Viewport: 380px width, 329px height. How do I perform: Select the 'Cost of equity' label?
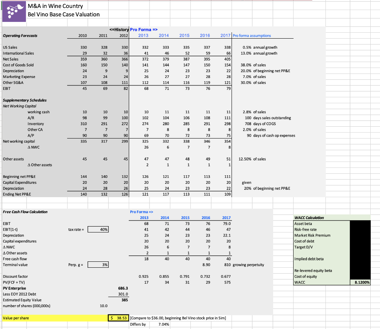pyautogui.click(x=305, y=276)
